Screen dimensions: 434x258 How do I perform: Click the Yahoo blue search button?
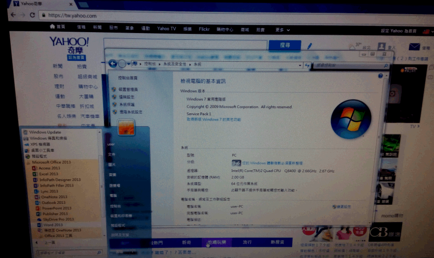[285, 45]
